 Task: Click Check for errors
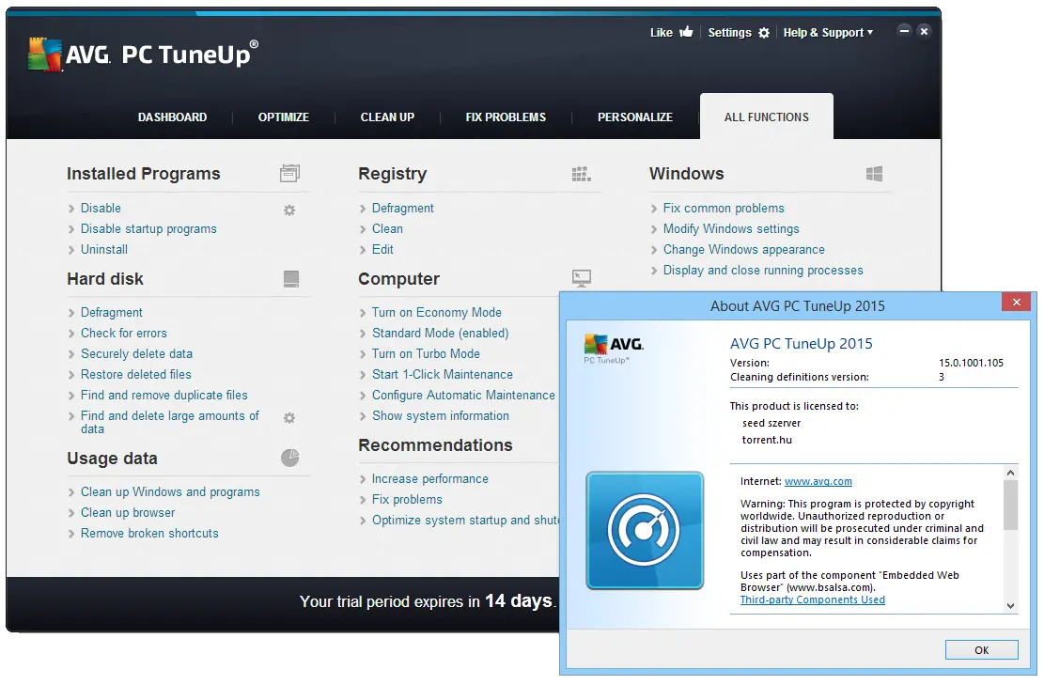(124, 333)
